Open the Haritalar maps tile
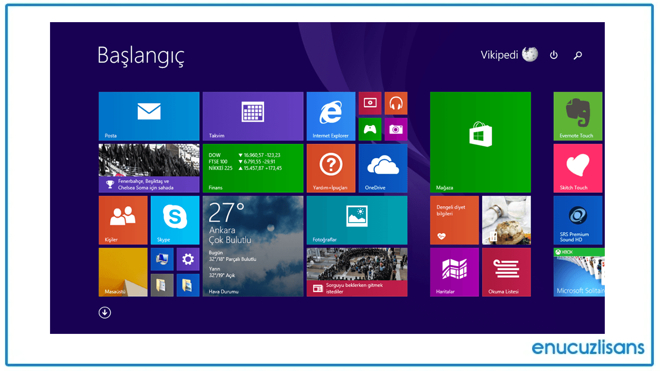Image resolution: width=660 pixels, height=371 pixels. click(x=454, y=272)
